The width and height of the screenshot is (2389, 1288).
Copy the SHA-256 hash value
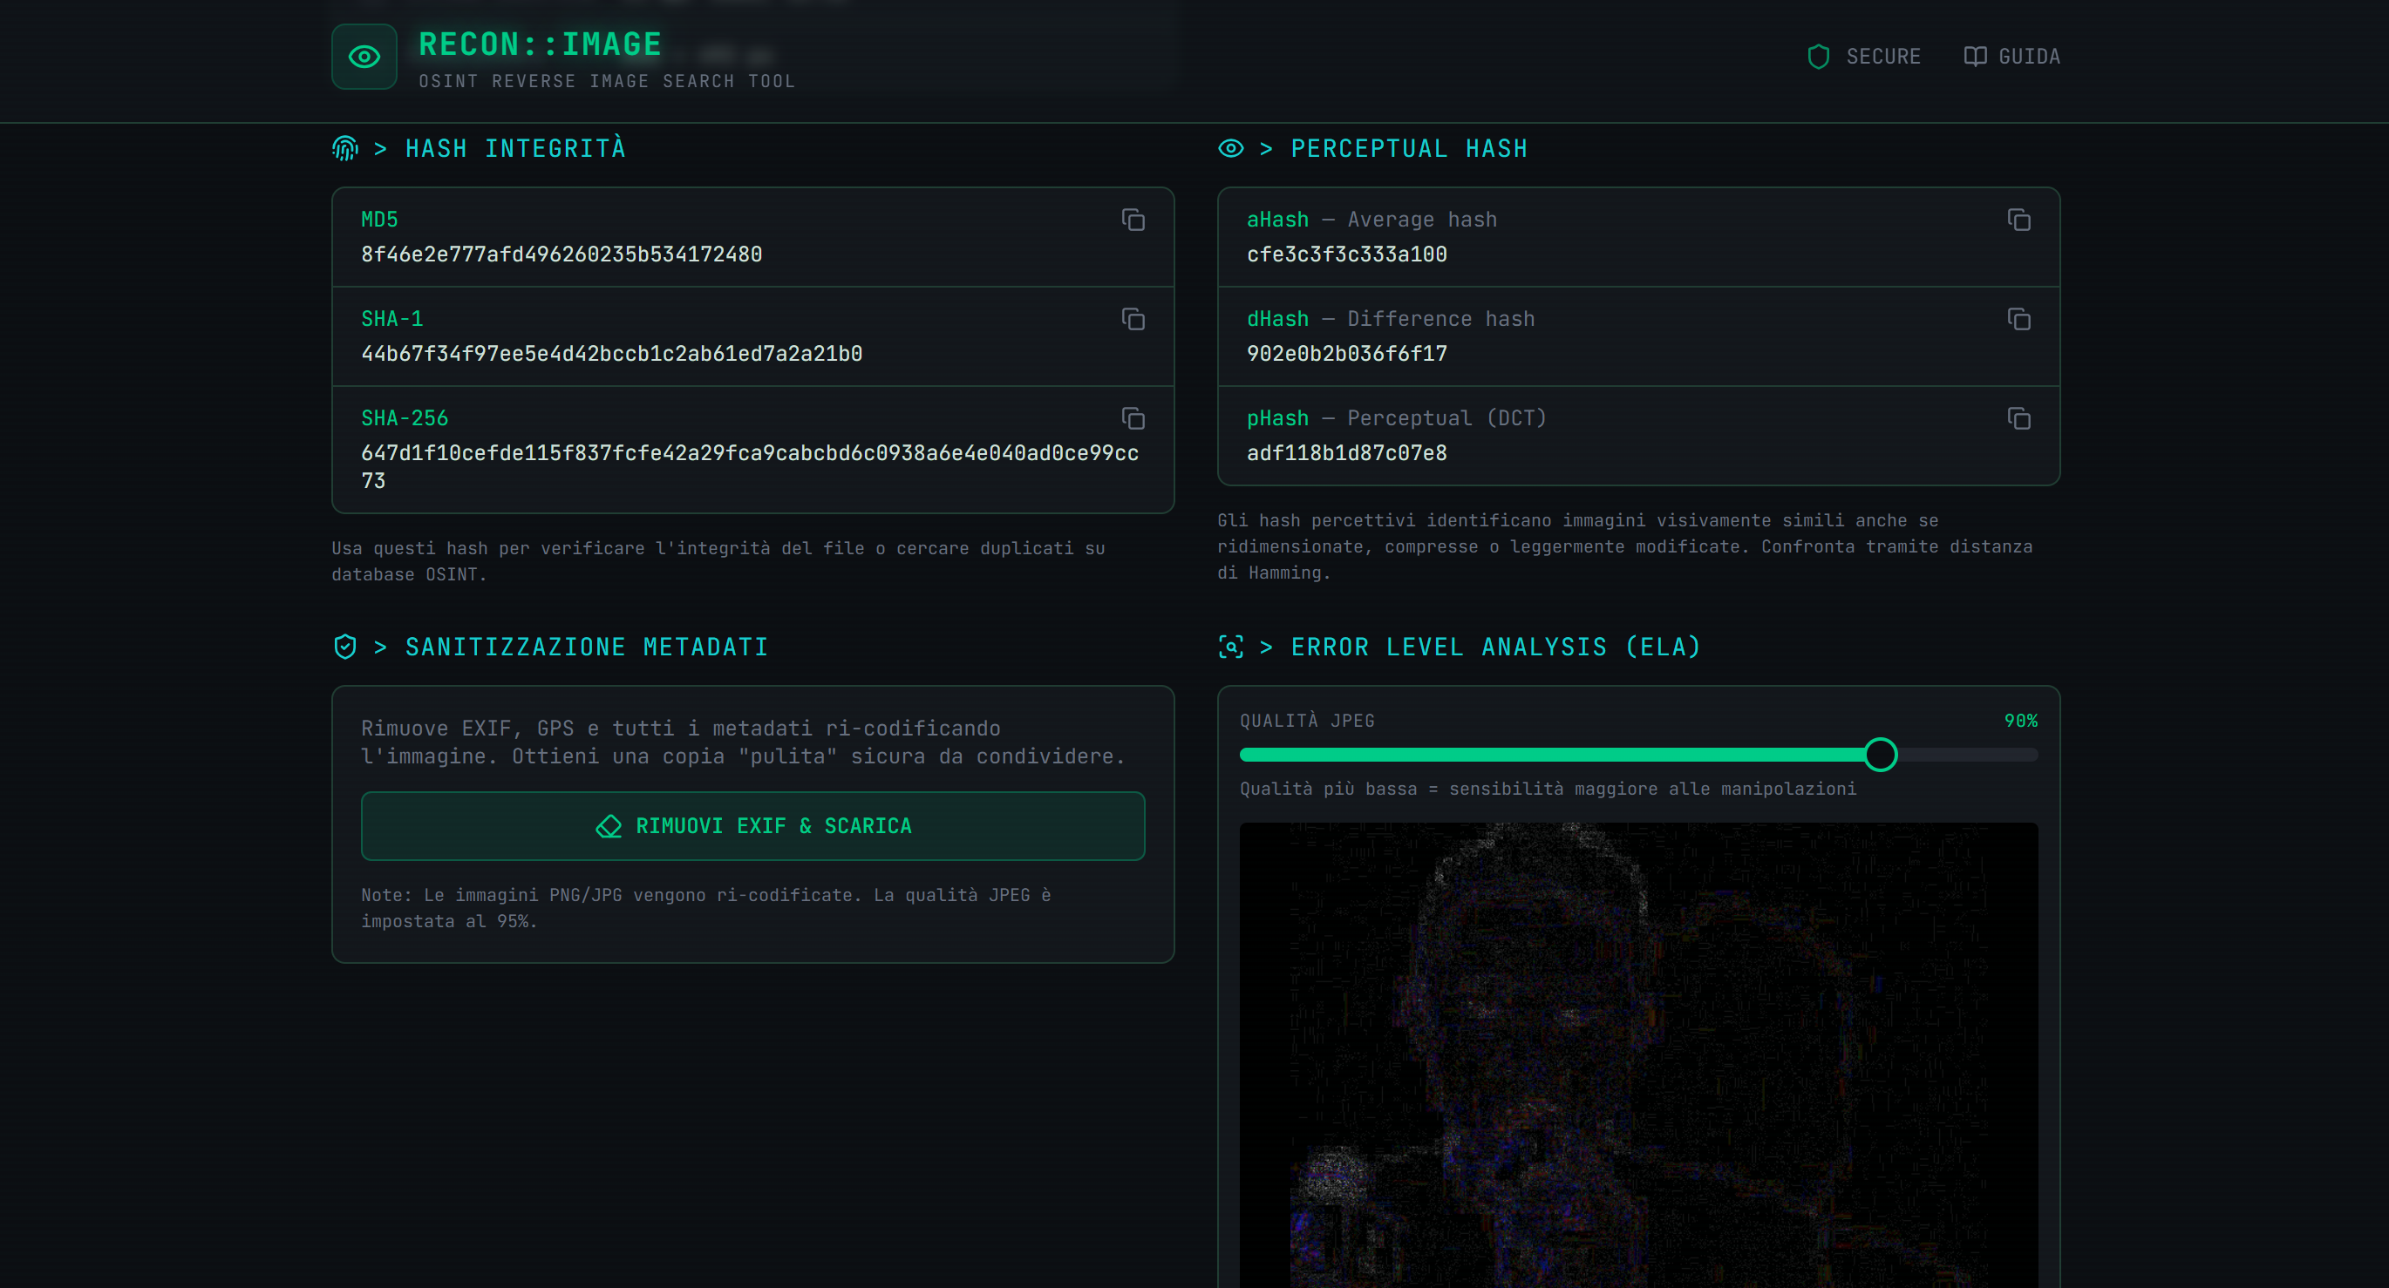[x=1133, y=418]
